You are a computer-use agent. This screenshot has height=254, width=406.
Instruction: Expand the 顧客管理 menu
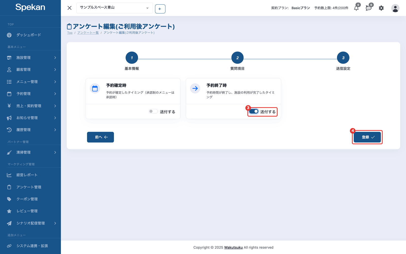click(30, 70)
